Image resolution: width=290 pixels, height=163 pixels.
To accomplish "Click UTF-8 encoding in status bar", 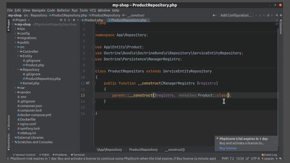I will point(255,158).
